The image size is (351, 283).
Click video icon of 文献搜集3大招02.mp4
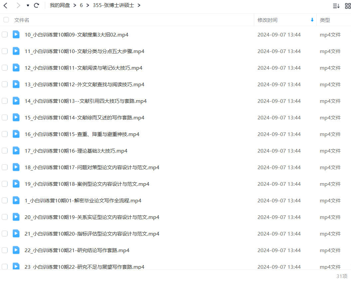(x=16, y=35)
